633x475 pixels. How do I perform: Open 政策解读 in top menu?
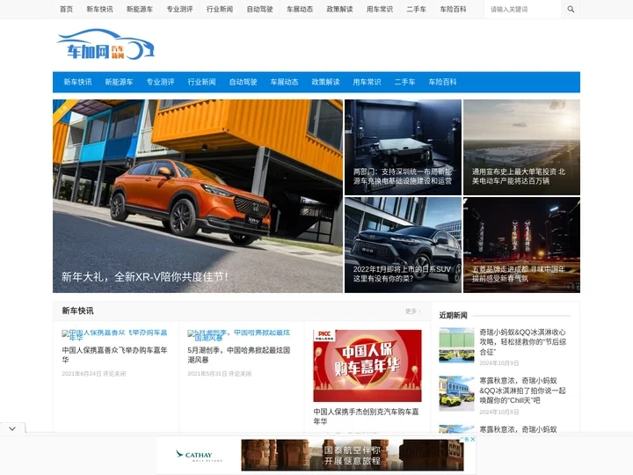click(339, 9)
